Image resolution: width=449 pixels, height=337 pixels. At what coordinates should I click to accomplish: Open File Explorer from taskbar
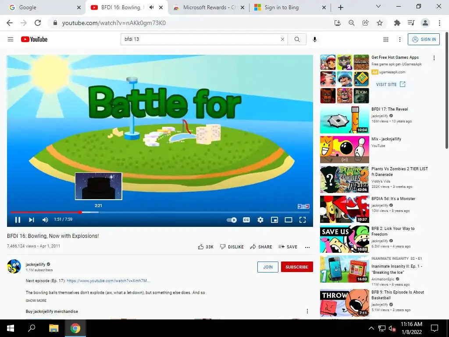coord(53,328)
